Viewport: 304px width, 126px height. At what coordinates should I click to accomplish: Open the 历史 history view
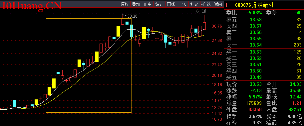(148, 4)
